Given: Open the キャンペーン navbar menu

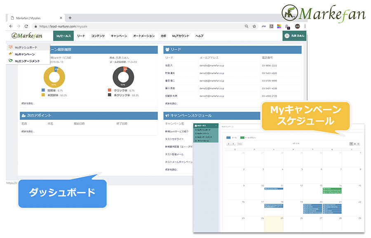Looking at the screenshot, I should point(119,36).
